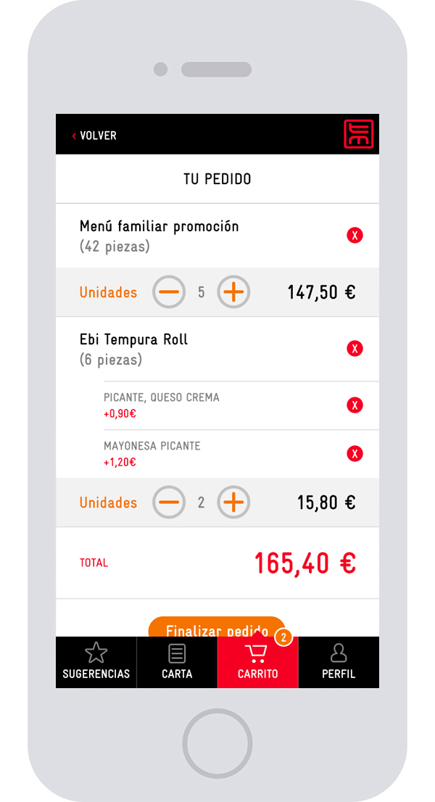The image size is (435, 802).
Task: Open the Perfil person icon
Action: click(x=339, y=652)
